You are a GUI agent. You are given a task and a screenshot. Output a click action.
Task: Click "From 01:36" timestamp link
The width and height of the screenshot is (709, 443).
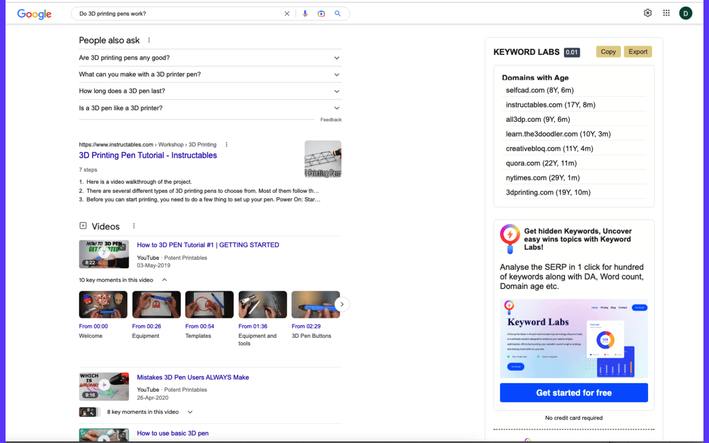(253, 326)
